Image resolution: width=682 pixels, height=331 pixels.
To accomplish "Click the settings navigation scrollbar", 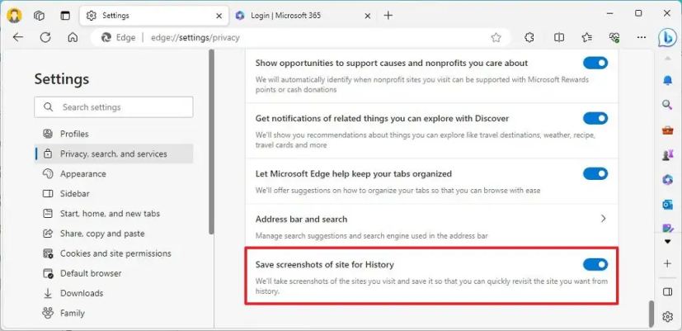I will click(x=211, y=142).
